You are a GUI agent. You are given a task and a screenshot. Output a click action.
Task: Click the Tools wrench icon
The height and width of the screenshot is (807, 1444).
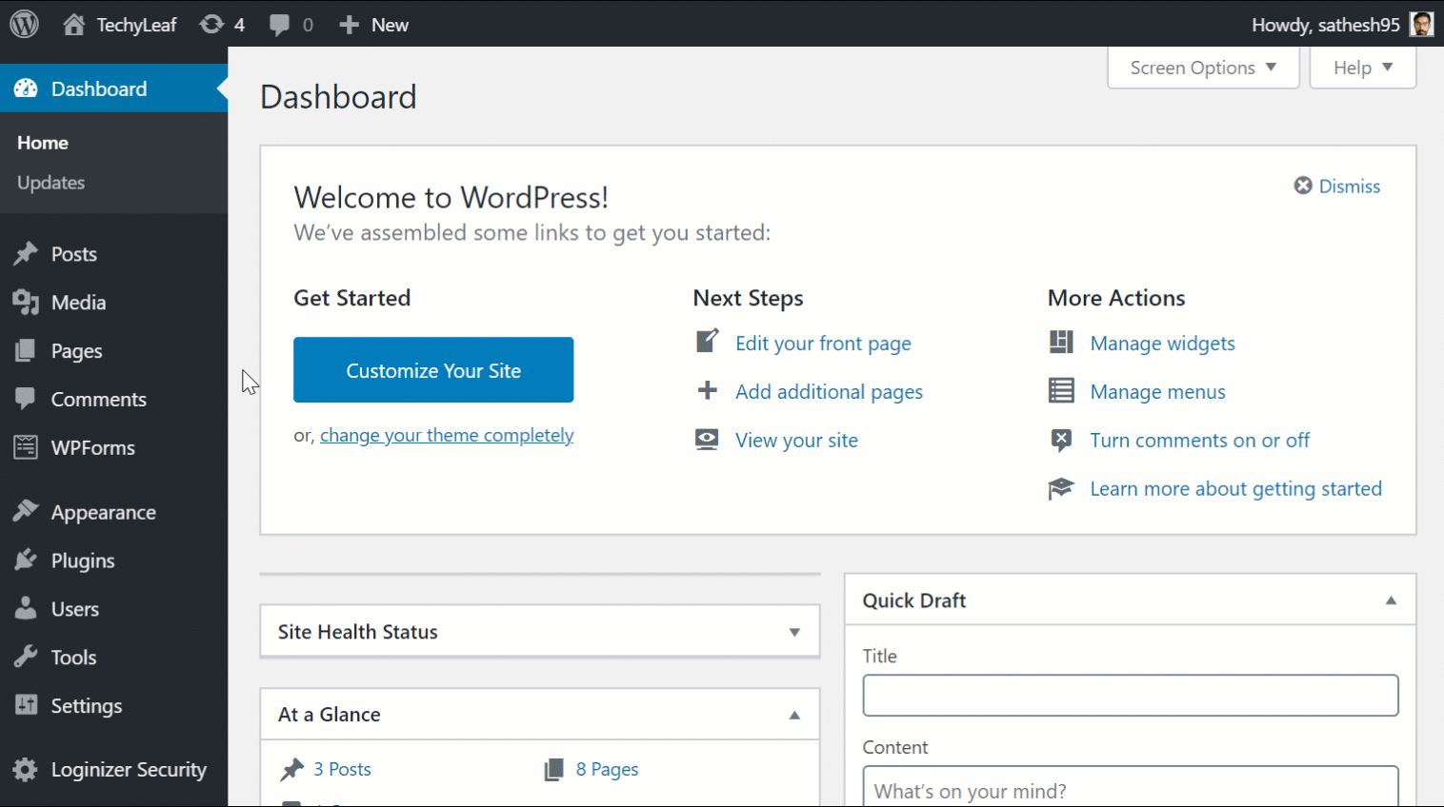26,657
